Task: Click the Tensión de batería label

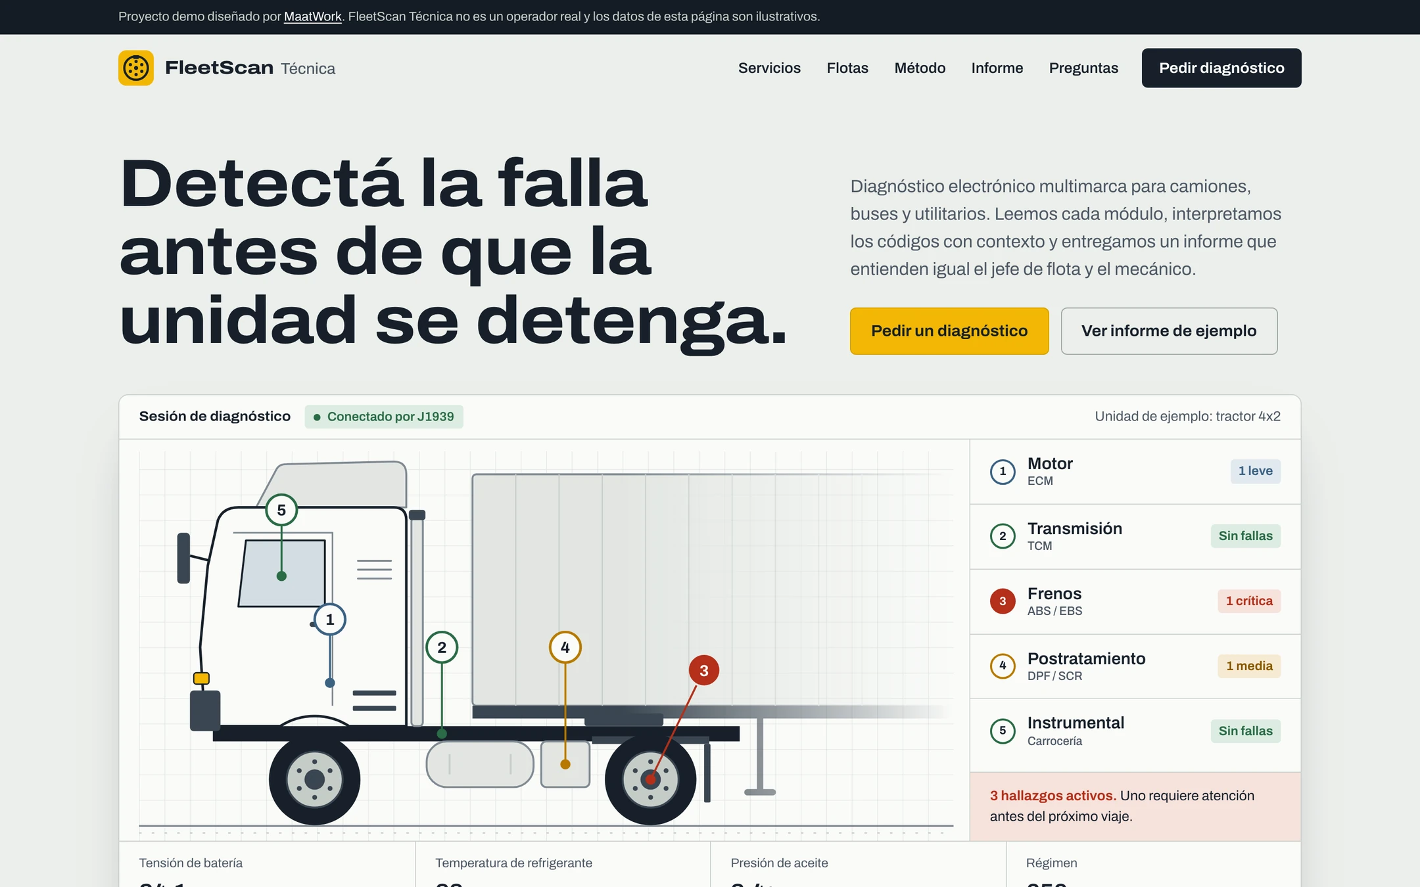Action: pos(191,863)
